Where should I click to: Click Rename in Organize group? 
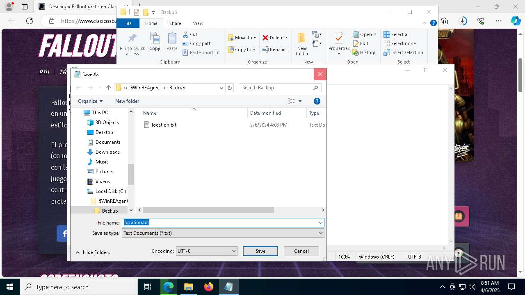coord(274,50)
